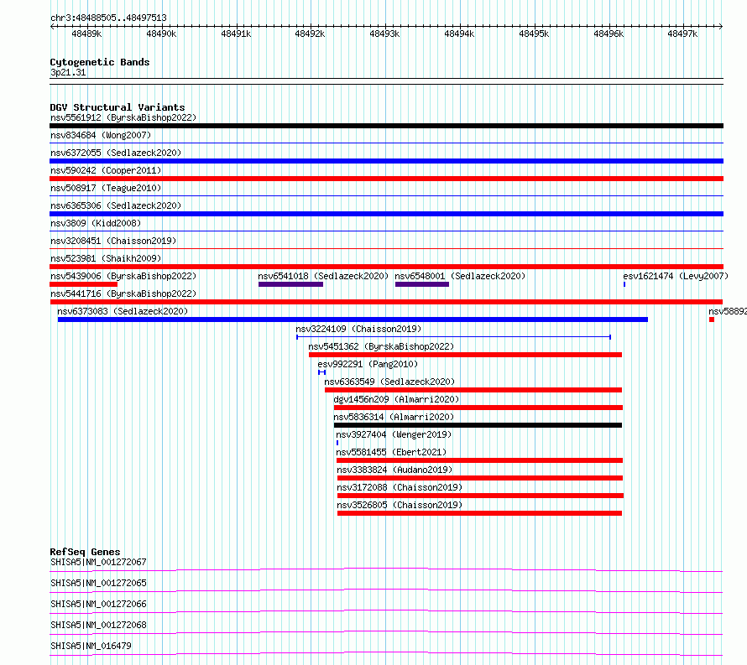Click the ruler's right arrow end
Image resolution: width=747 pixels, height=665 pixels.
click(721, 27)
